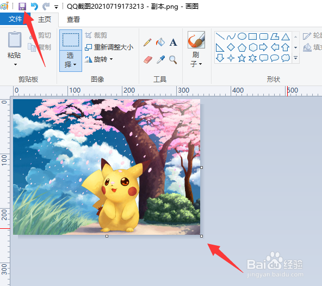The height and width of the screenshot is (286, 322).
Task: Open the shape fill (填充) option
Action: (x=312, y=47)
